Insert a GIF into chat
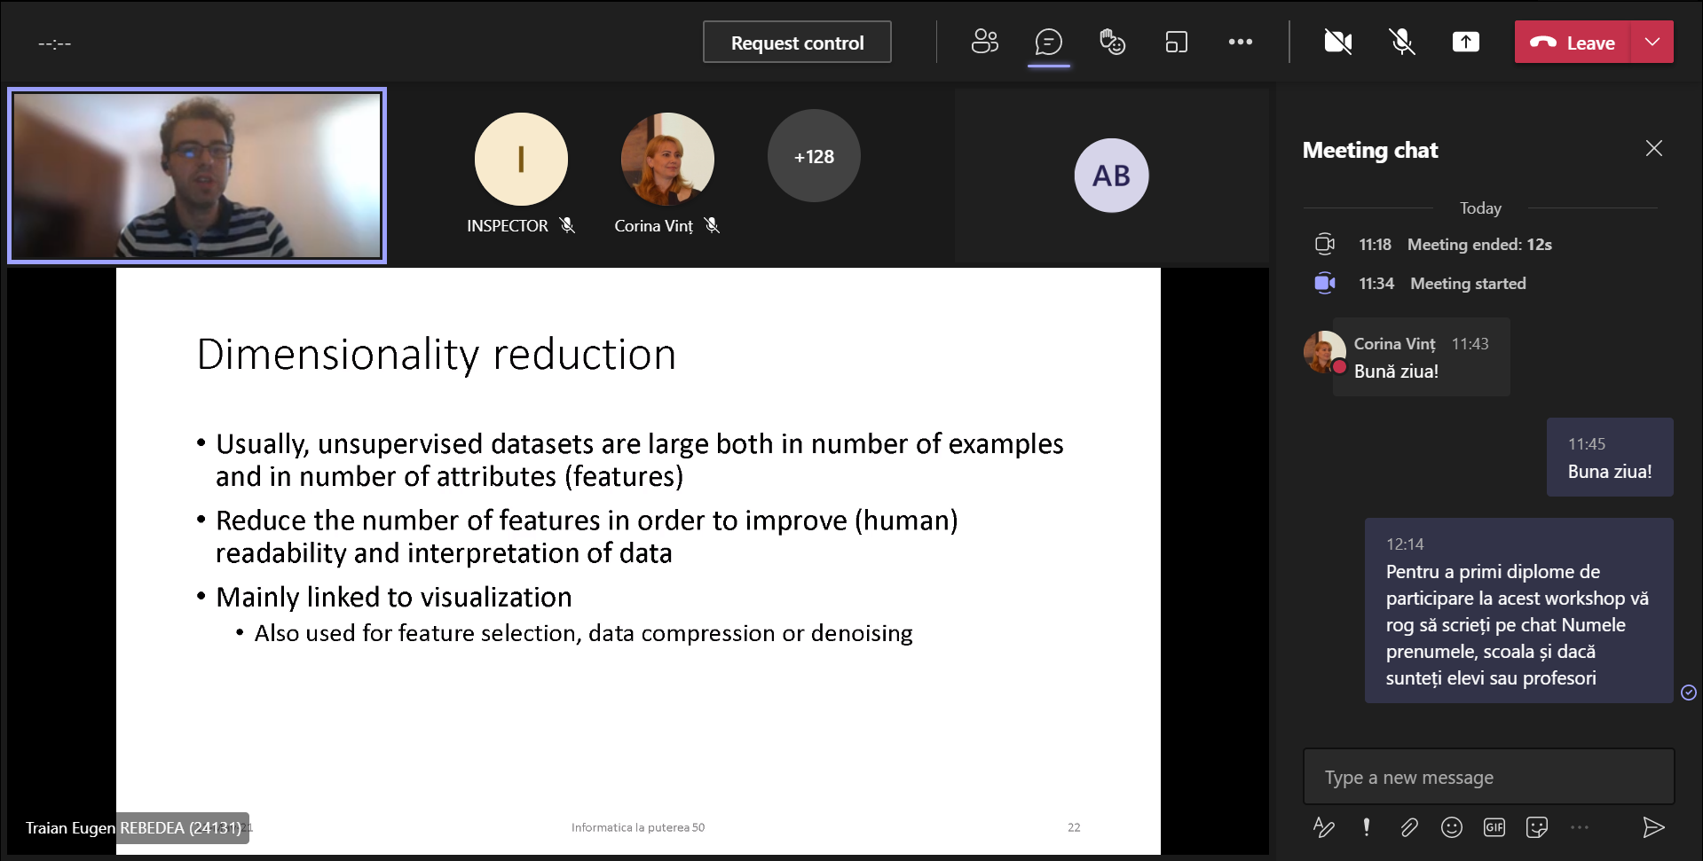1703x861 pixels. pyautogui.click(x=1494, y=827)
